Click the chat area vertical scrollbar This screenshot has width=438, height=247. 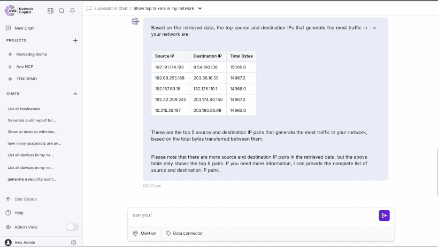pyautogui.click(x=437, y=173)
